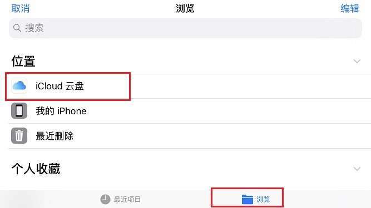Viewport: 371px width, 208px height.
Task: Tap the magnifier icon in search bar
Action: (17, 28)
